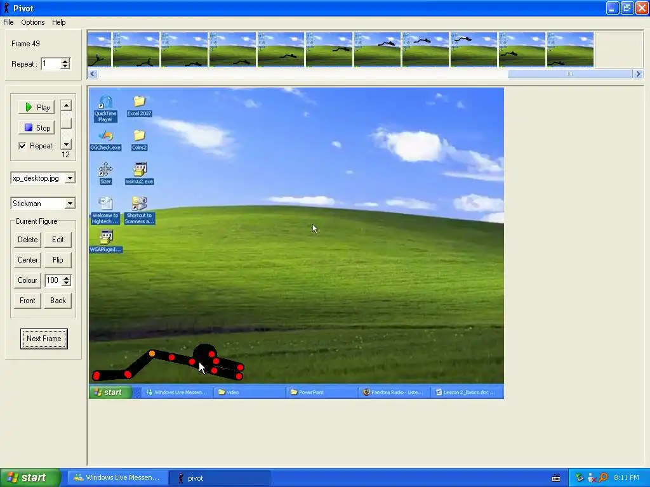Select the last frame thumbnail in timeline
Viewport: 650px width, 487px height.
coord(570,49)
